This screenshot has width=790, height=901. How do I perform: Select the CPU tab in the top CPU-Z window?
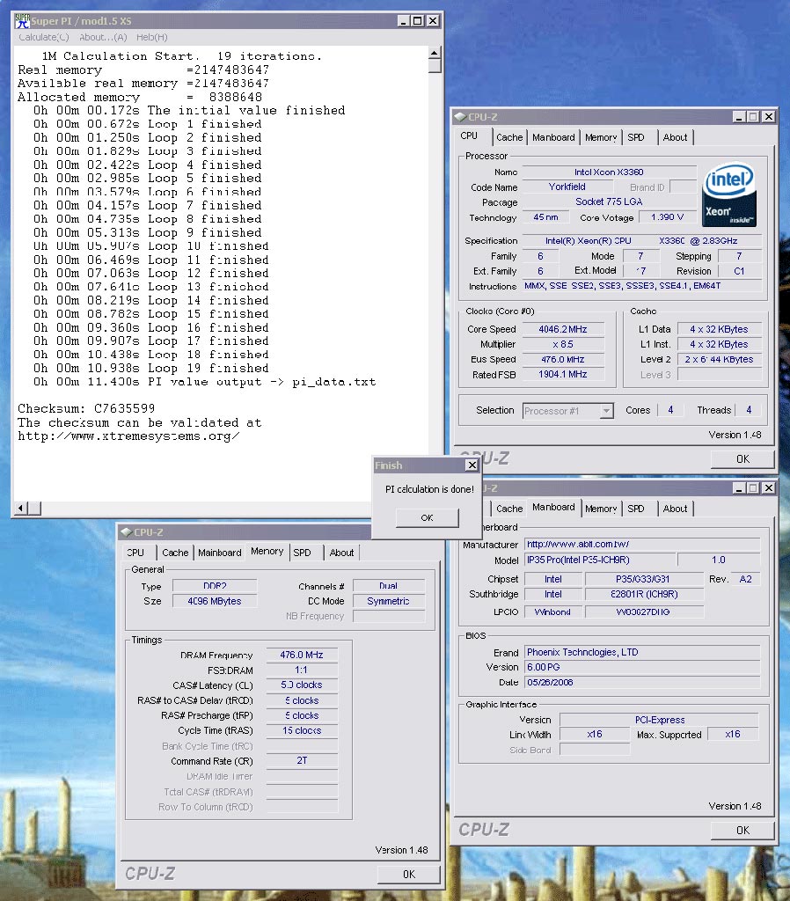click(470, 136)
